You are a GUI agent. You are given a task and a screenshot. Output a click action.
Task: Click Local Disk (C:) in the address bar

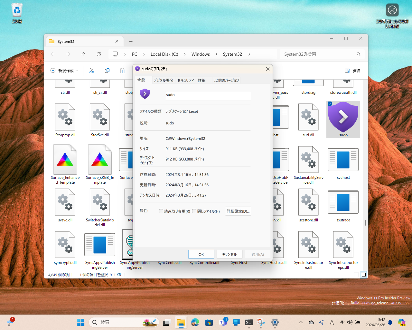click(164, 54)
